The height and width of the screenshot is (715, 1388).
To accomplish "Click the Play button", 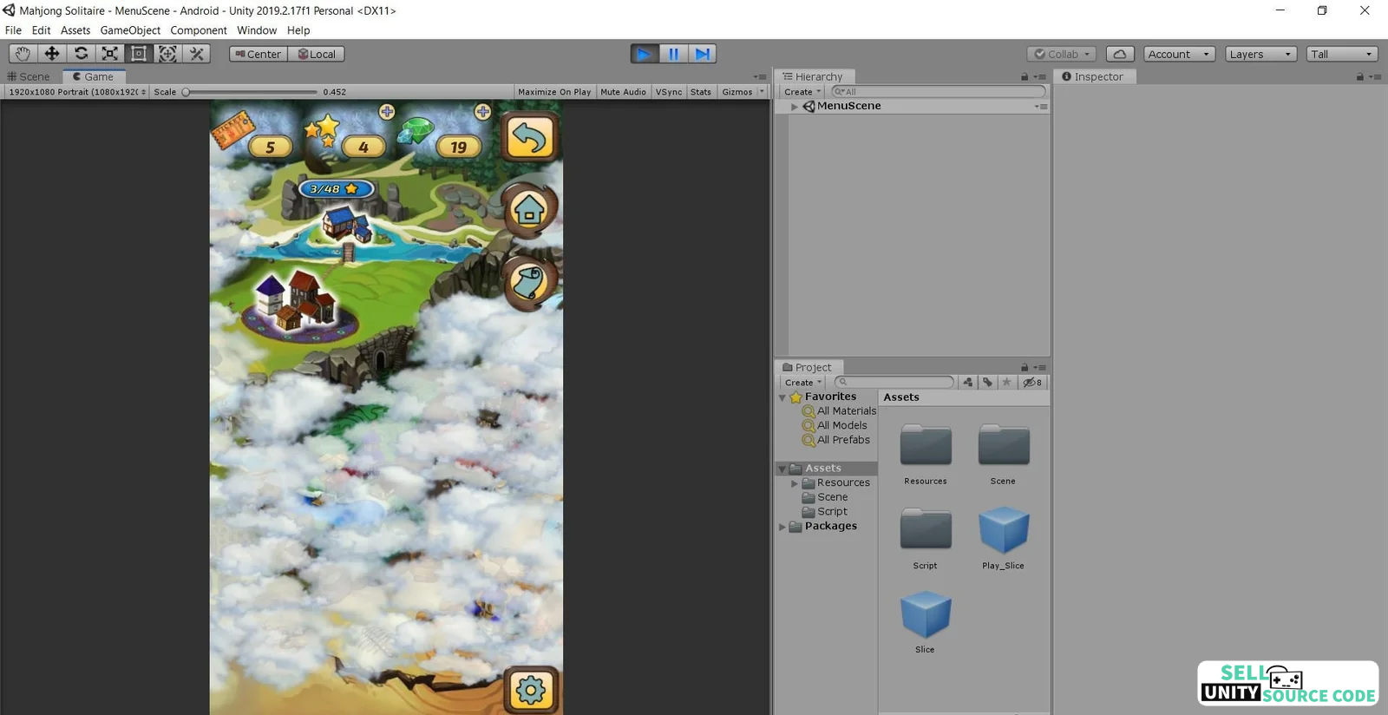I will pos(645,54).
